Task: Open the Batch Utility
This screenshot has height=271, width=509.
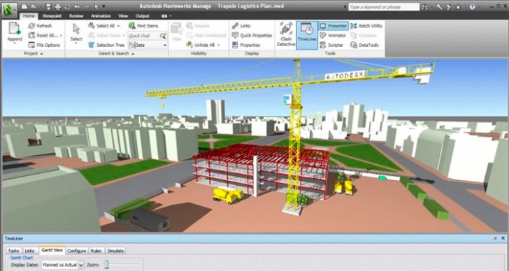Action: click(366, 26)
